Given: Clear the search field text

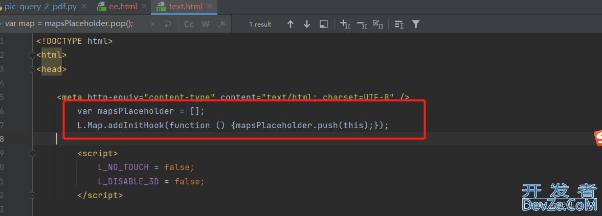Looking at the screenshot, I should pyautogui.click(x=153, y=24).
